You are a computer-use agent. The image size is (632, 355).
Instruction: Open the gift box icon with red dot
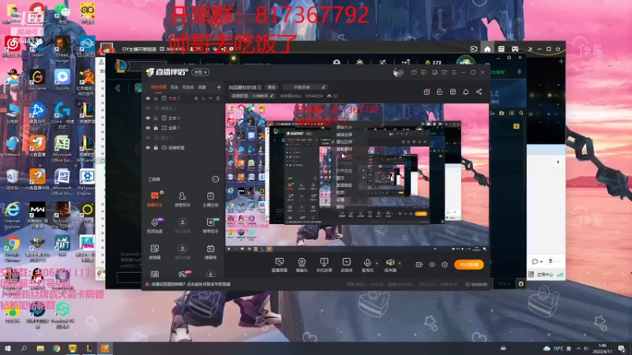427,92
